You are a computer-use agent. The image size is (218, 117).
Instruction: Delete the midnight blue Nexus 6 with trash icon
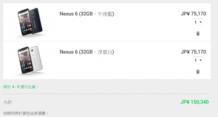pyautogui.click(x=198, y=34)
